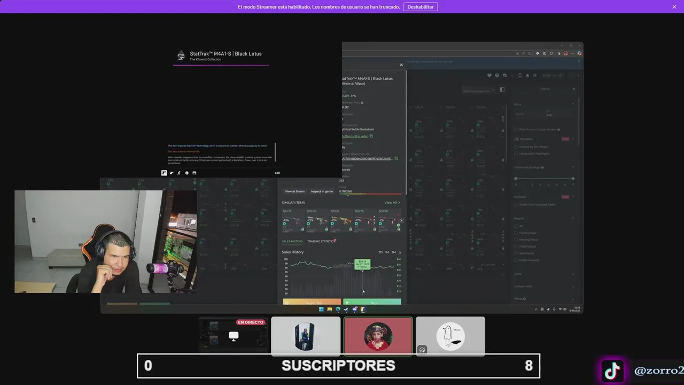Check the Battle-Scarred exterior checkbox
This screenshot has width=684, height=385.
(x=516, y=260)
